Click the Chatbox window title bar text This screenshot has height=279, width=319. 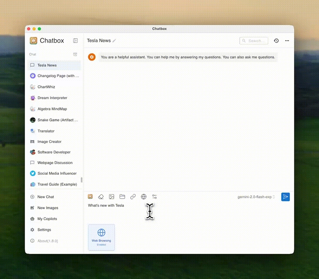[x=159, y=29]
